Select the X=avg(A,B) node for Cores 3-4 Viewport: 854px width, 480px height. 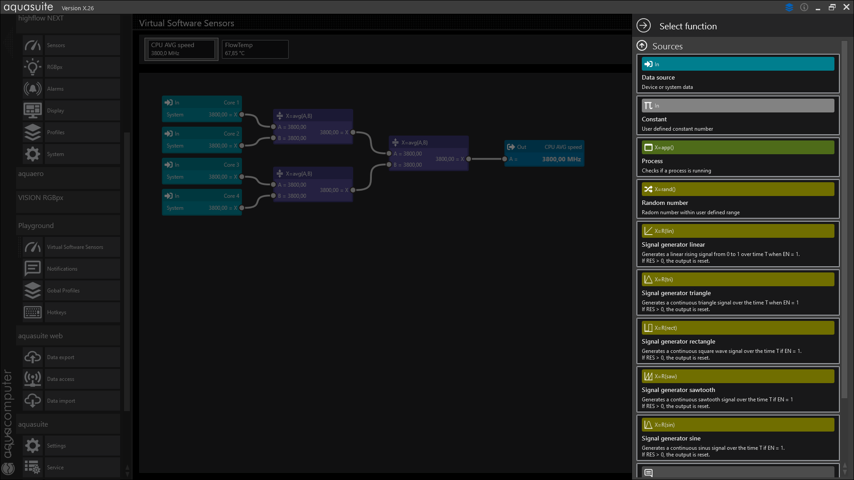313,184
